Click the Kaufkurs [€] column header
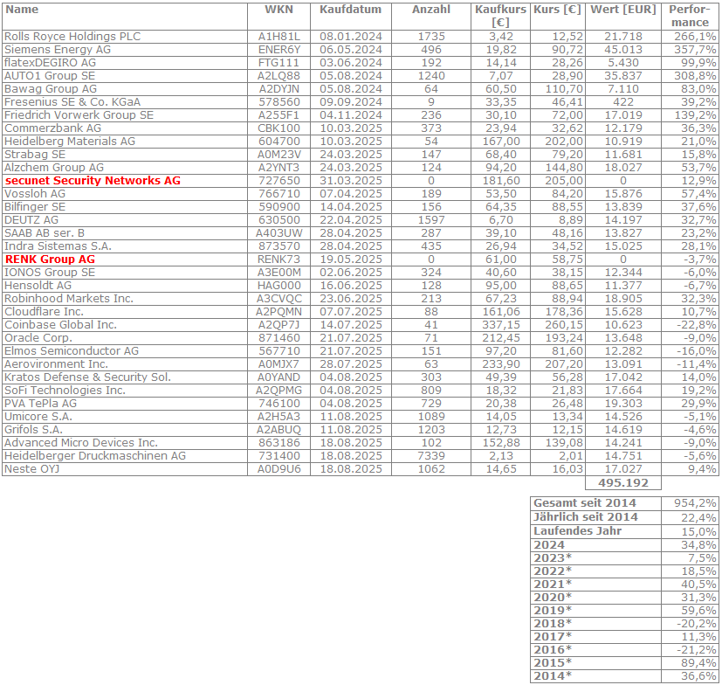Viewport: 722px width, 685px height. [x=500, y=16]
